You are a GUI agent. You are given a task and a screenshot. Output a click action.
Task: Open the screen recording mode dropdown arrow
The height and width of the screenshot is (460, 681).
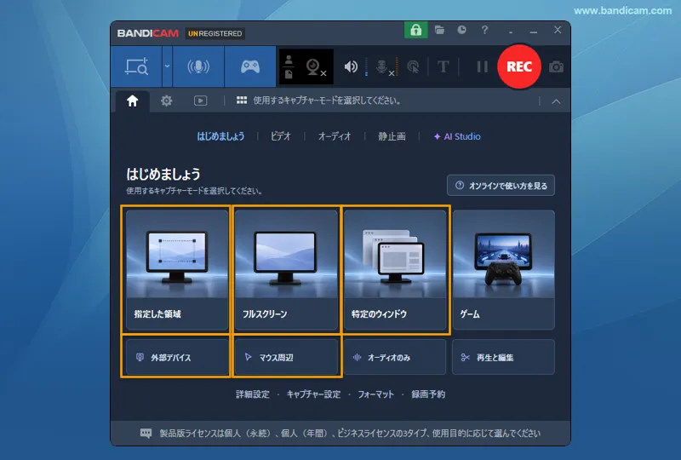pyautogui.click(x=167, y=66)
